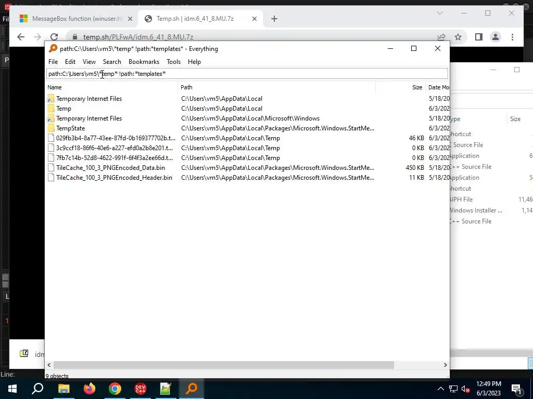Share this page icon in Chrome
533x399 pixels.
click(441, 37)
